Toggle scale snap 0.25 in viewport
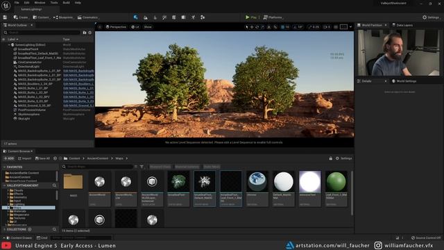The image size is (444, 250). pos(314,27)
